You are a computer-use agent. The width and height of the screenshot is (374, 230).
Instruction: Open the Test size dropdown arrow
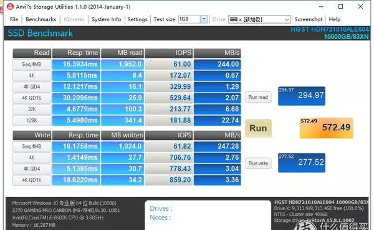[204, 19]
